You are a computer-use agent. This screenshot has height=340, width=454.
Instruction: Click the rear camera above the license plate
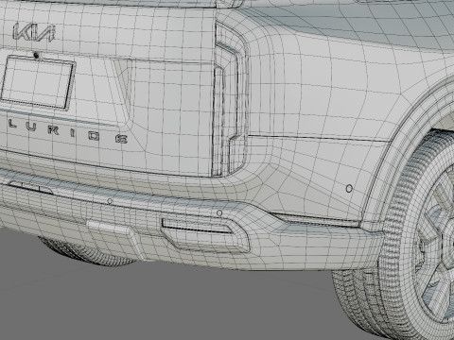[x=37, y=56]
